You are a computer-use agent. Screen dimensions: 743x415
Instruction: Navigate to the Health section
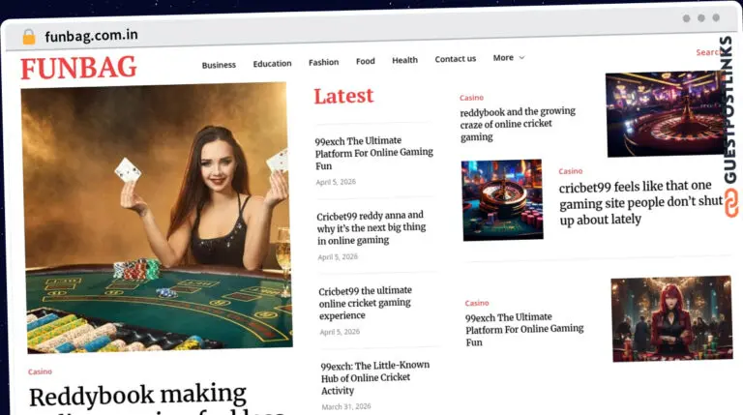pyautogui.click(x=404, y=60)
